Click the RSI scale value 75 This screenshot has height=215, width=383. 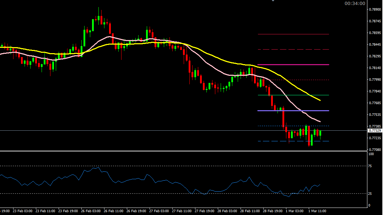click(370, 166)
